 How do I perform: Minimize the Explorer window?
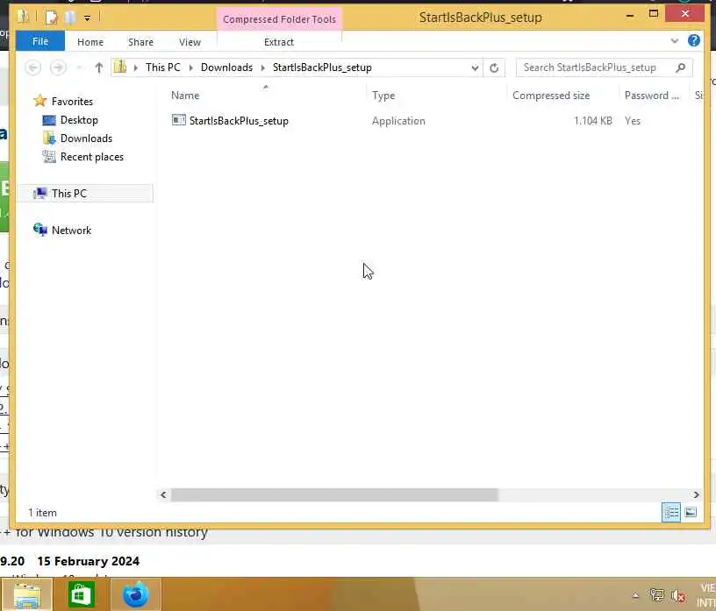click(630, 16)
